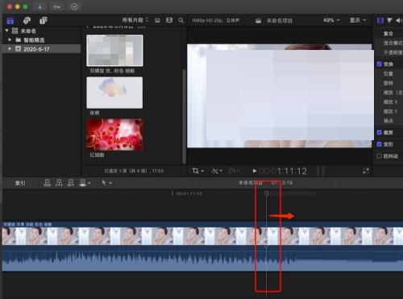Open the Color inspector triangle icon
The height and width of the screenshot is (299, 403).
pyautogui.click(x=389, y=20)
